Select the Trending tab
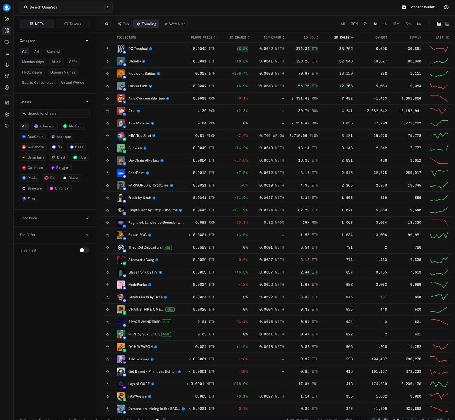 [x=146, y=24]
